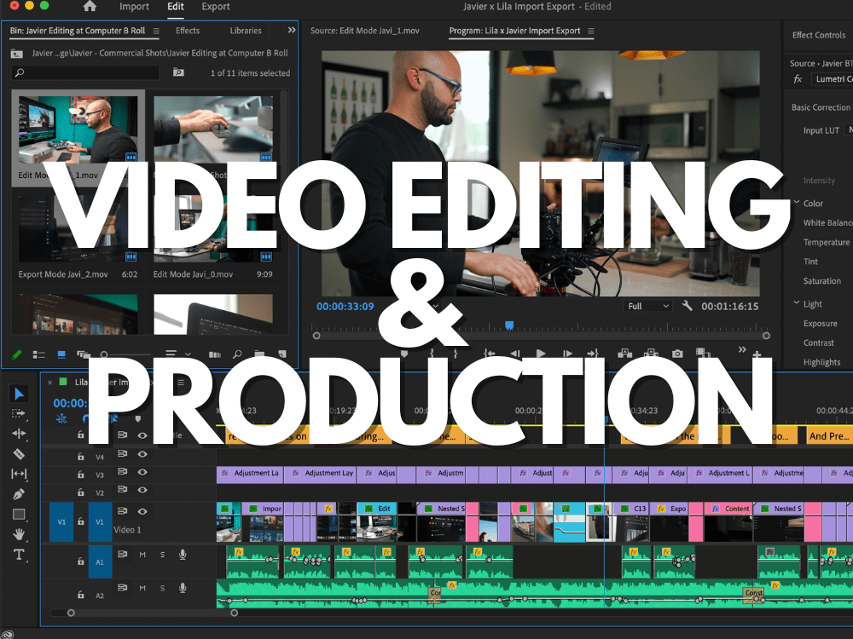Step back one frame in Program monitor
Screen dimensions: 853x639
click(x=514, y=354)
